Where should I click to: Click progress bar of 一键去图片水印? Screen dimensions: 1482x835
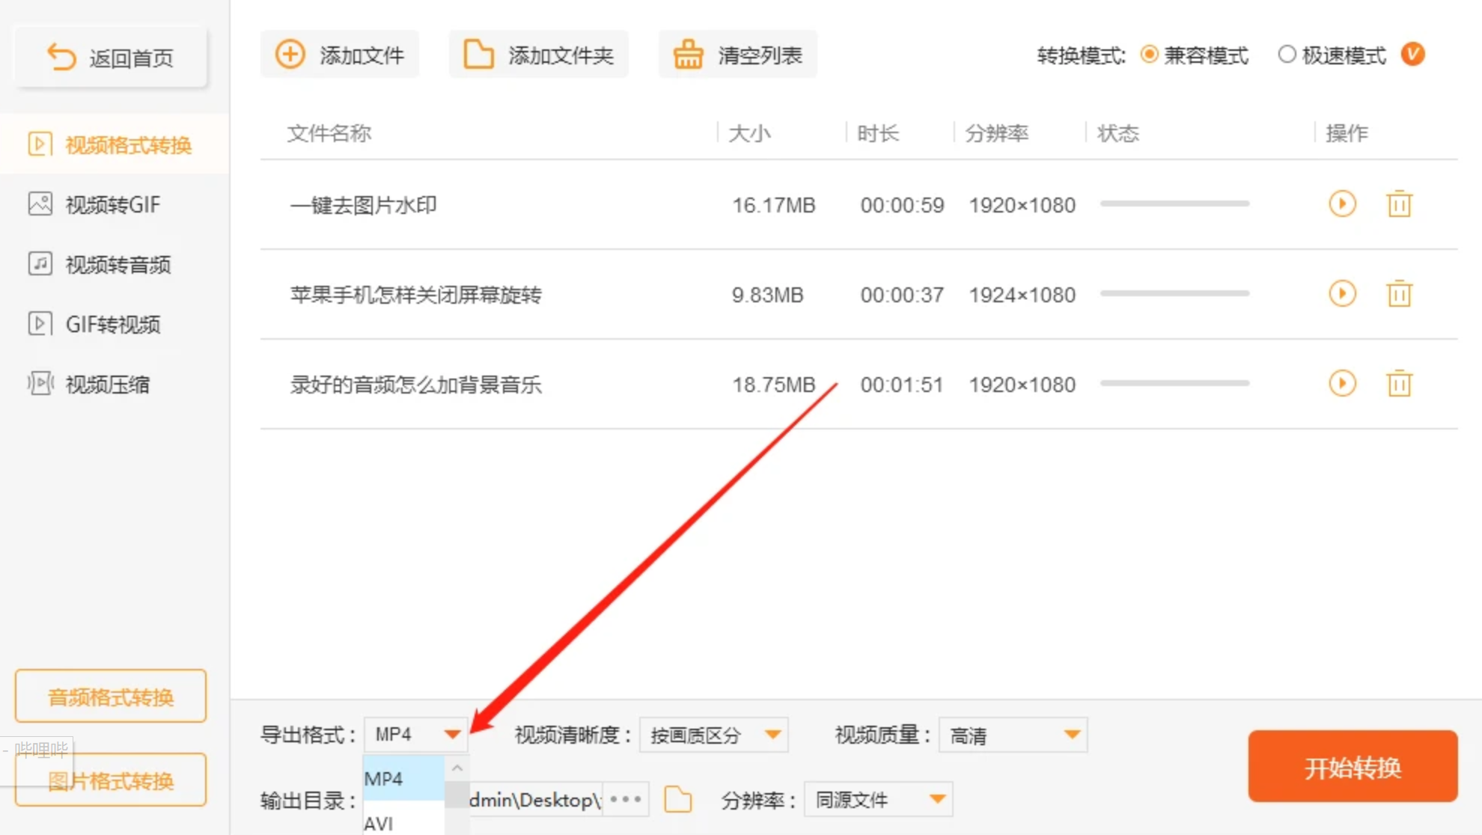[x=1174, y=204]
